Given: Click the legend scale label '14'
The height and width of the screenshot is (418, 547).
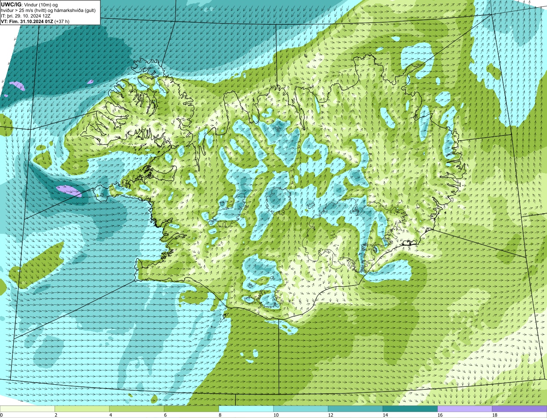Looking at the screenshot, I should (385, 415).
